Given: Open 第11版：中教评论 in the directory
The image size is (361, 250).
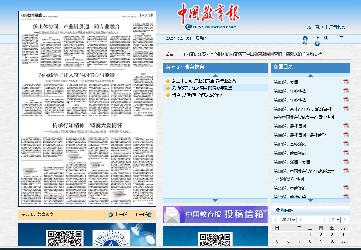Looking at the screenshot, I should pyautogui.click(x=290, y=188).
